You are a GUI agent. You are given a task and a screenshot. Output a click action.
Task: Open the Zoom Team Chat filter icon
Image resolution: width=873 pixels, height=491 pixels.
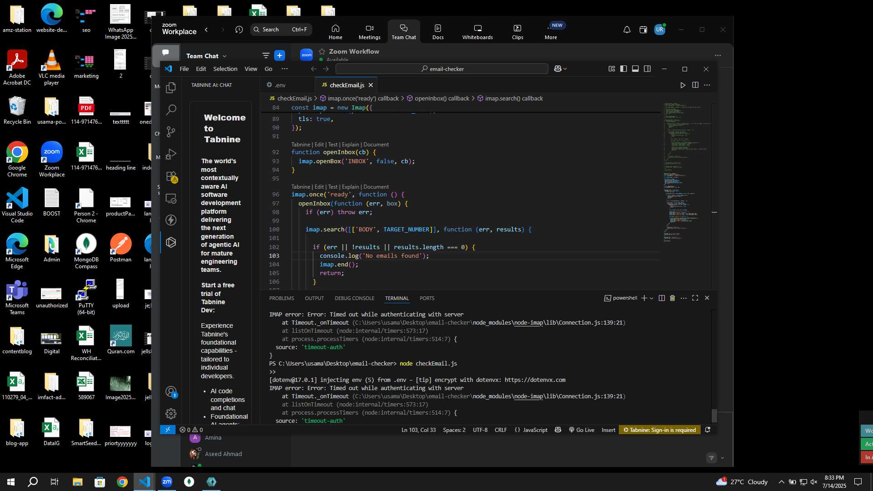coord(266,55)
